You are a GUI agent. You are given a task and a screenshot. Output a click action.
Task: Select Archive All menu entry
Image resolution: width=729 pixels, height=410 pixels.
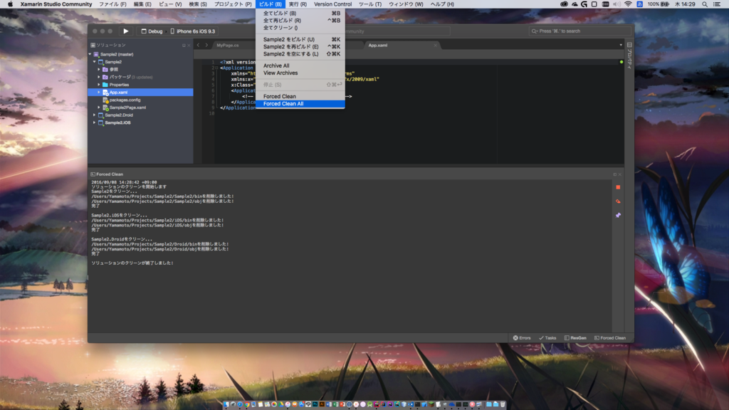[300, 65]
